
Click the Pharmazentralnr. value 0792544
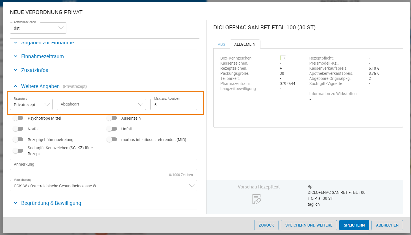[287, 84]
